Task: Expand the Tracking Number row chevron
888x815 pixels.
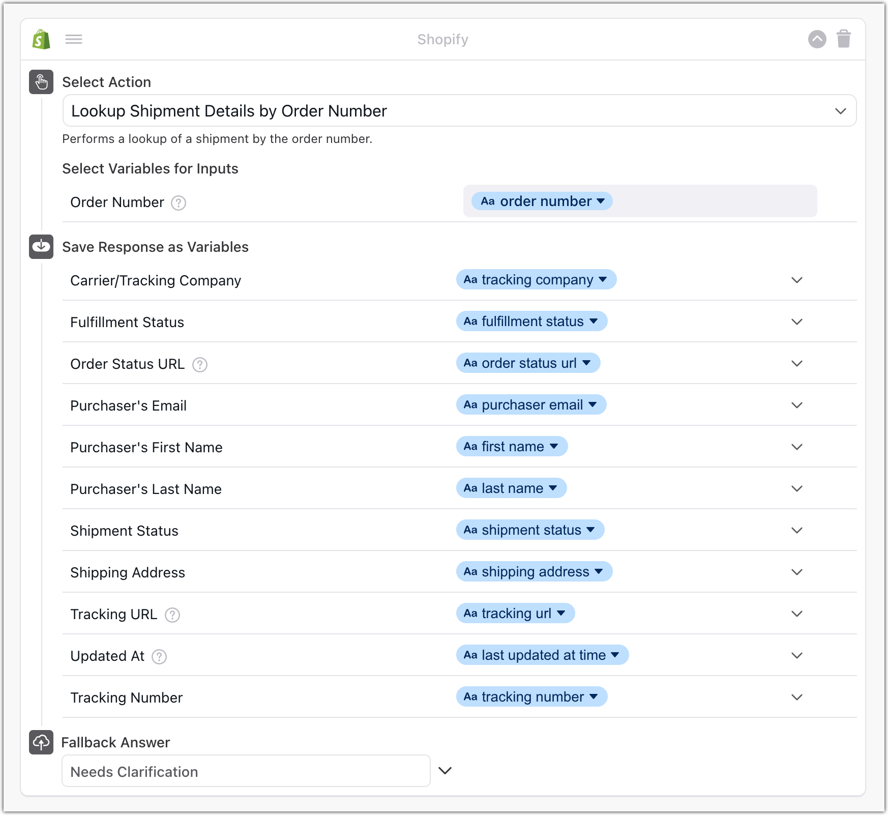Action: [x=796, y=697]
